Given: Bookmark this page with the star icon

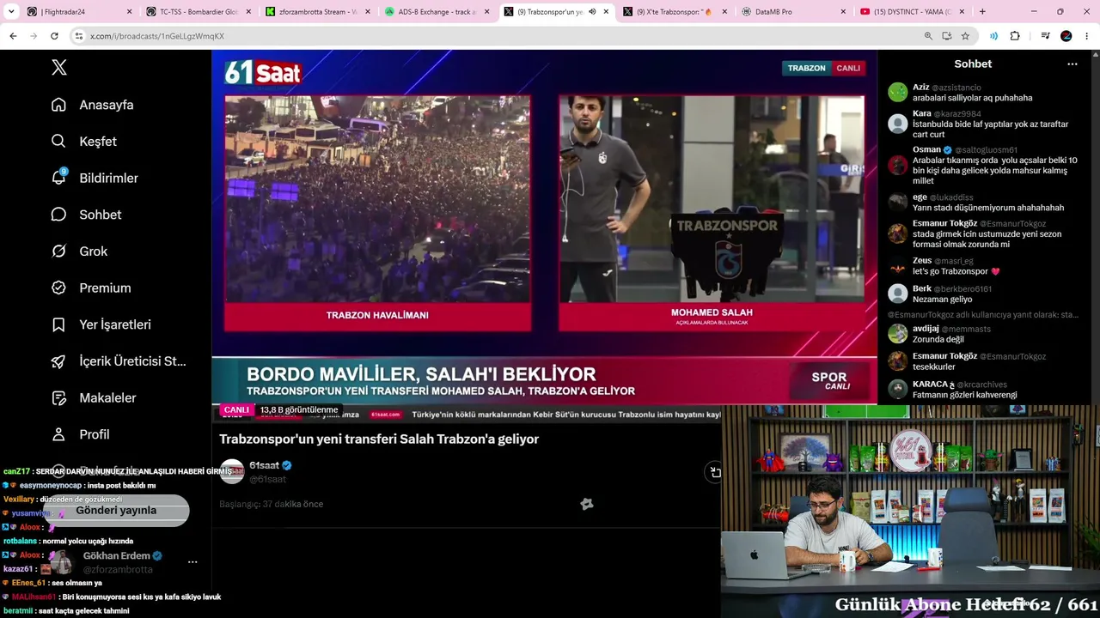Looking at the screenshot, I should (965, 36).
